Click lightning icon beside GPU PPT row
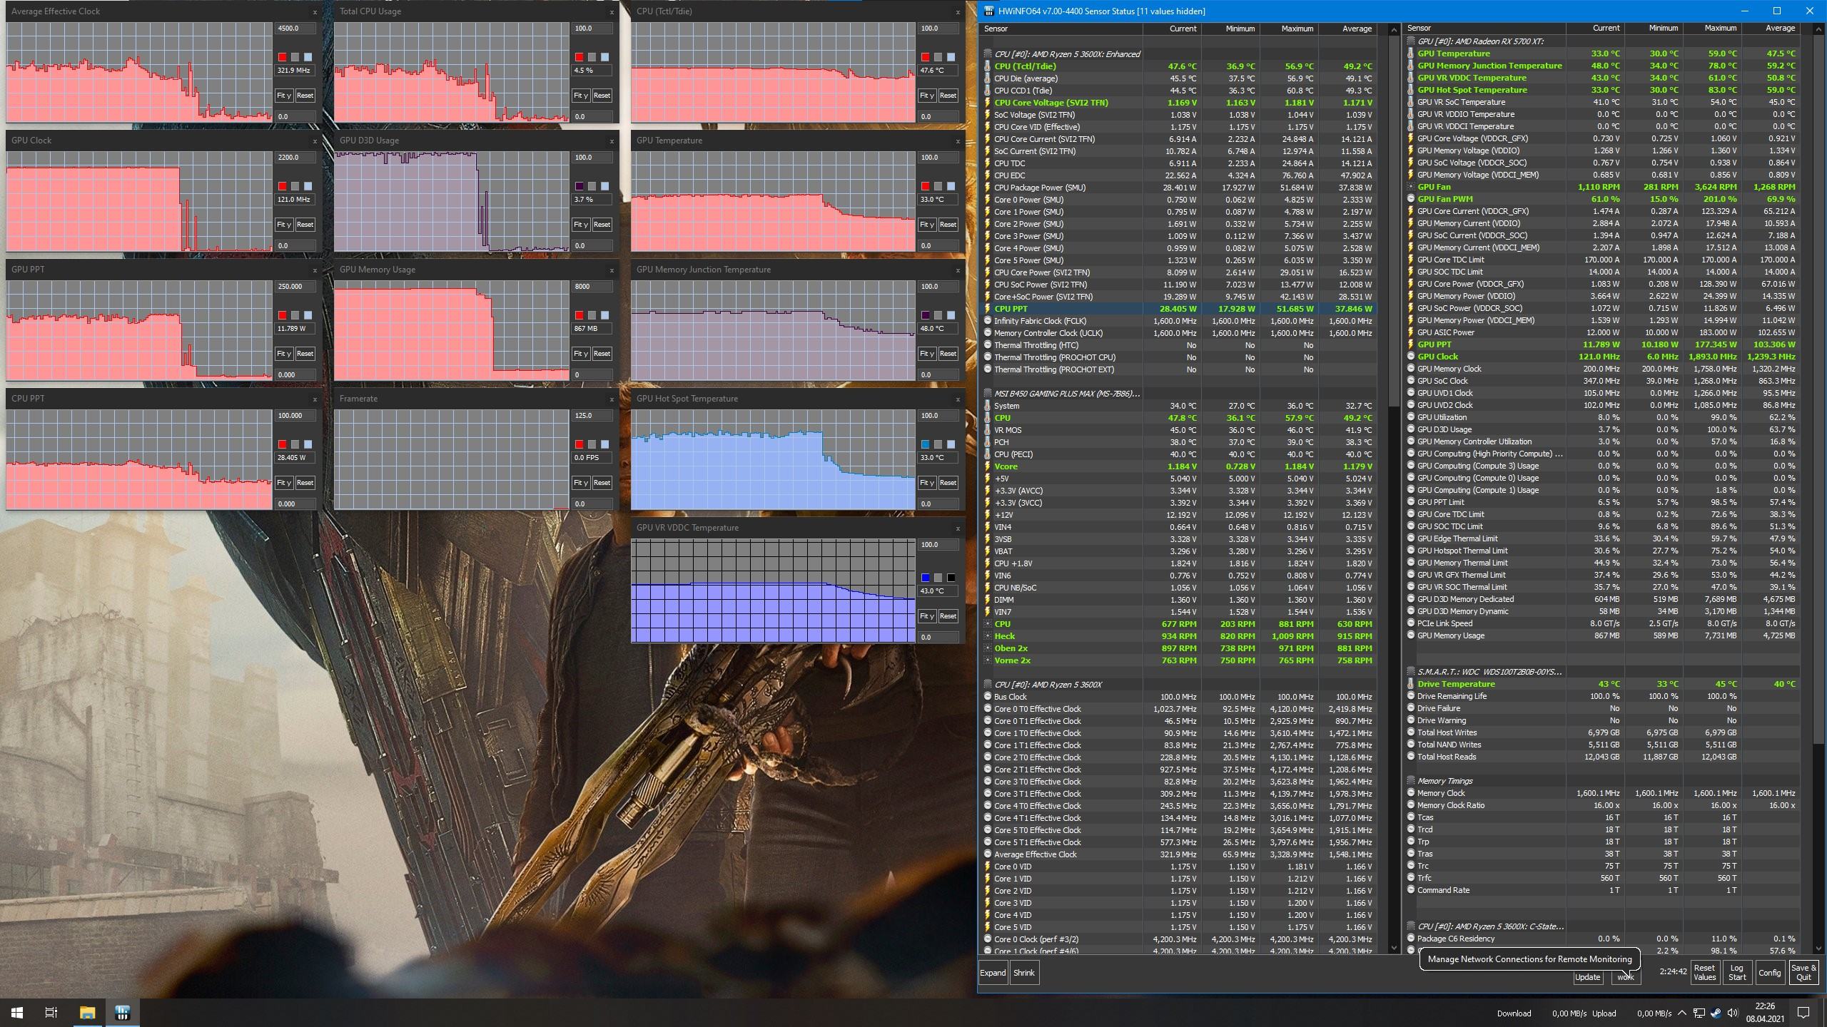 [x=1411, y=344]
